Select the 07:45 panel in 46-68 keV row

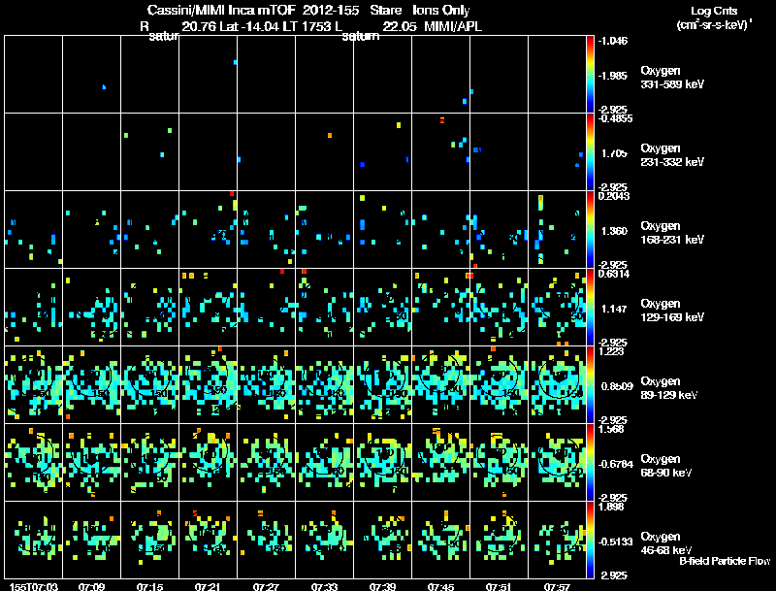[x=440, y=540]
